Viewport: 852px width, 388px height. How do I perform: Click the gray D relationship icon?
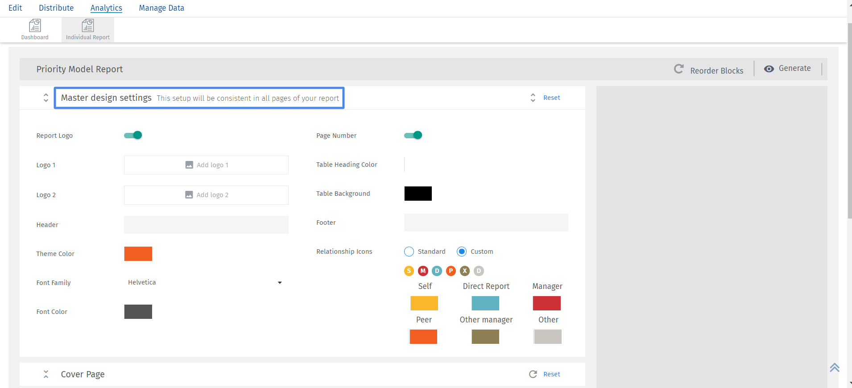[x=479, y=271]
